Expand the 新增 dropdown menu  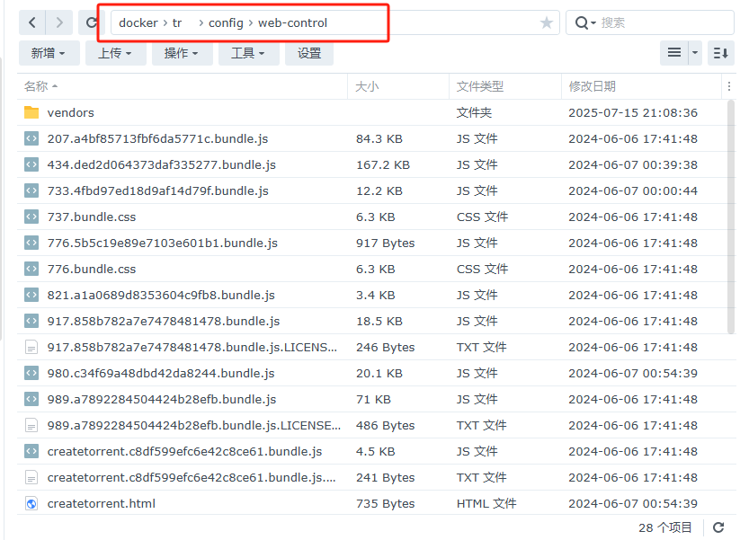48,53
